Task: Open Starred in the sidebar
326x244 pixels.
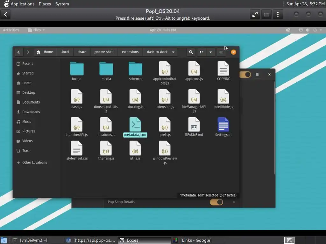Action: [x=37, y=73]
